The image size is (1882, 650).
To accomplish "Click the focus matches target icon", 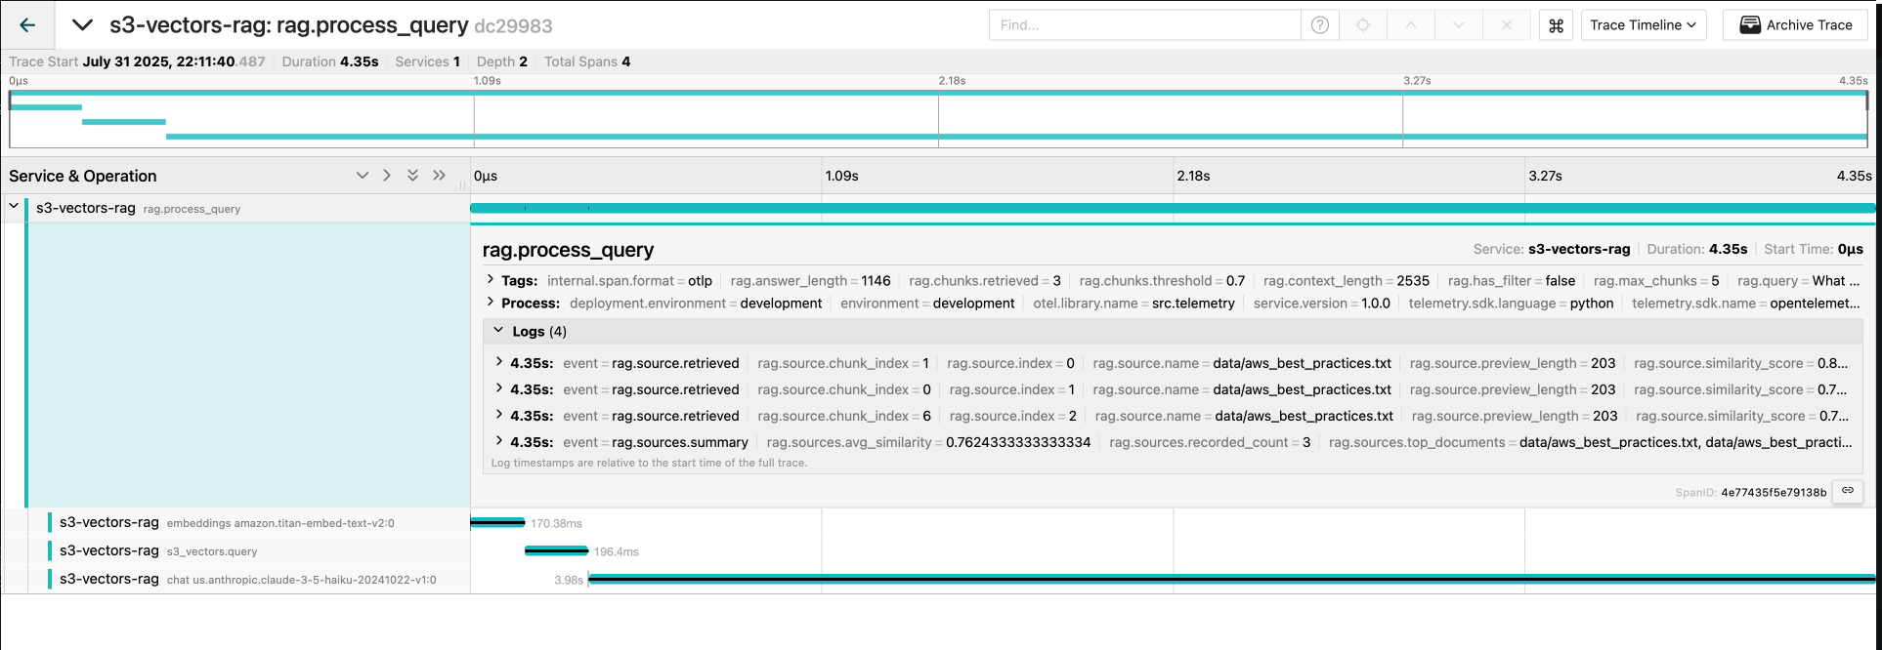I will tap(1363, 25).
